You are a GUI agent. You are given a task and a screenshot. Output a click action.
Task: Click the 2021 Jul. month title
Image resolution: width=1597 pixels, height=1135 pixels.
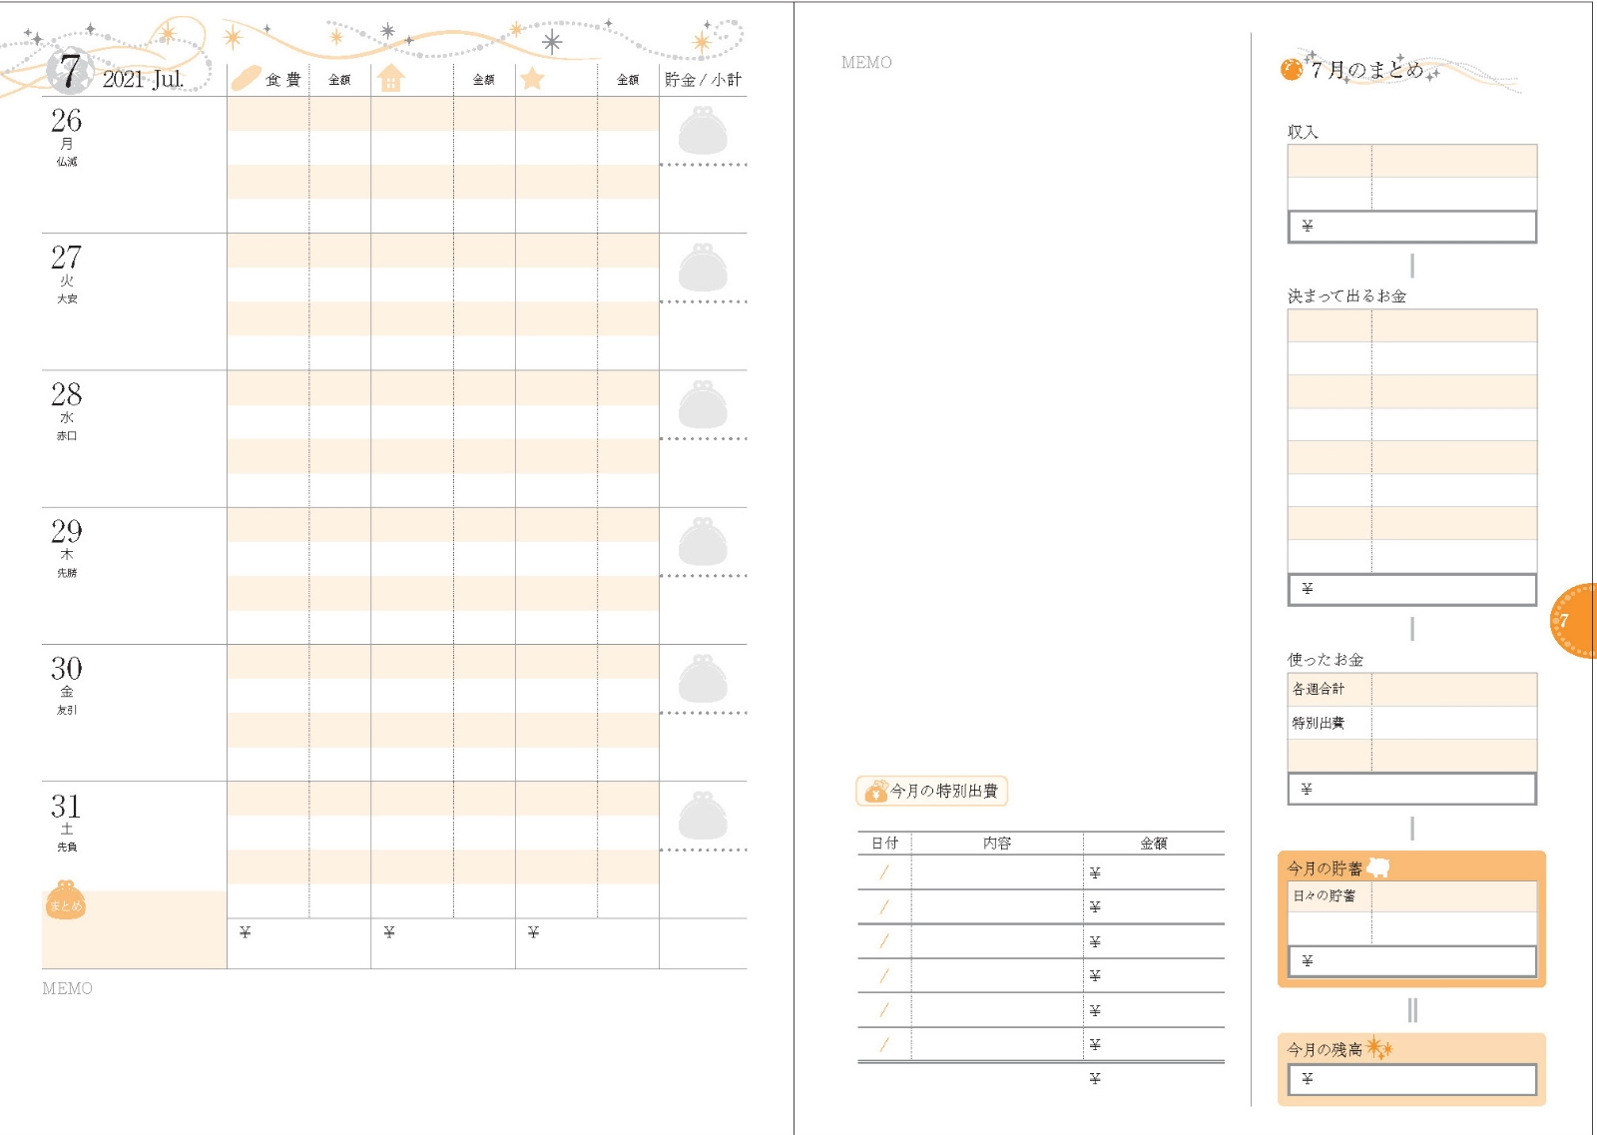pyautogui.click(x=143, y=79)
